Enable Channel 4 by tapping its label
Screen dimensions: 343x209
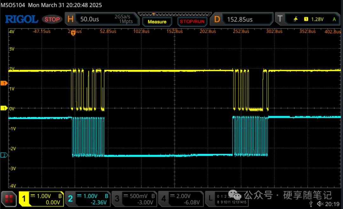[x=163, y=198]
